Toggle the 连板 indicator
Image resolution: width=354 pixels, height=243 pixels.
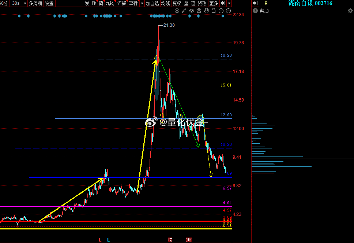point(122,3)
